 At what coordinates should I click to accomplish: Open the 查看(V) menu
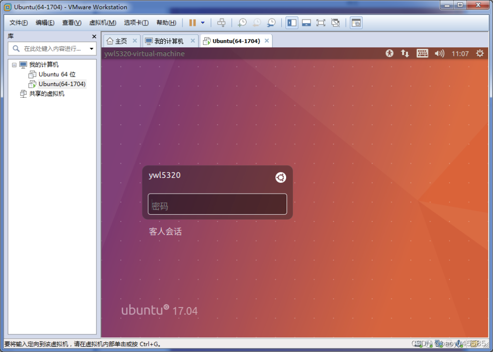[x=72, y=22]
